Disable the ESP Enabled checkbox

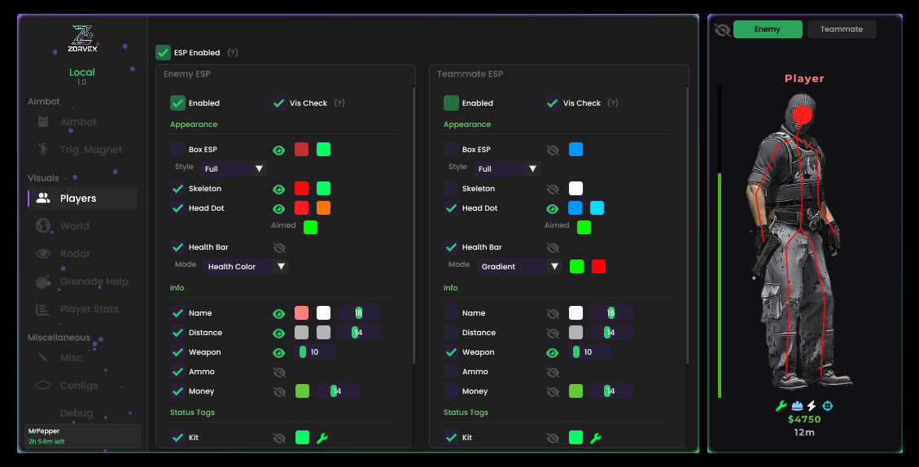tap(164, 53)
